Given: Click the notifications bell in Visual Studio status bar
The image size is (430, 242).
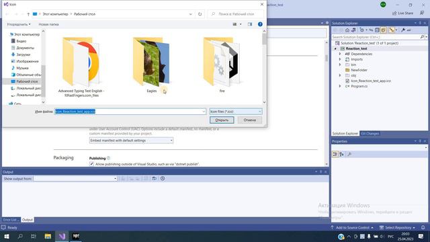Looking at the screenshot, I should click(x=423, y=227).
